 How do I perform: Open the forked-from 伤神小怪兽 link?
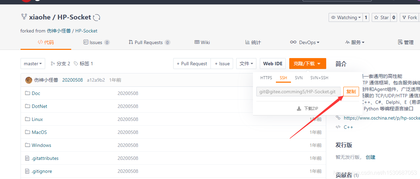59,31
